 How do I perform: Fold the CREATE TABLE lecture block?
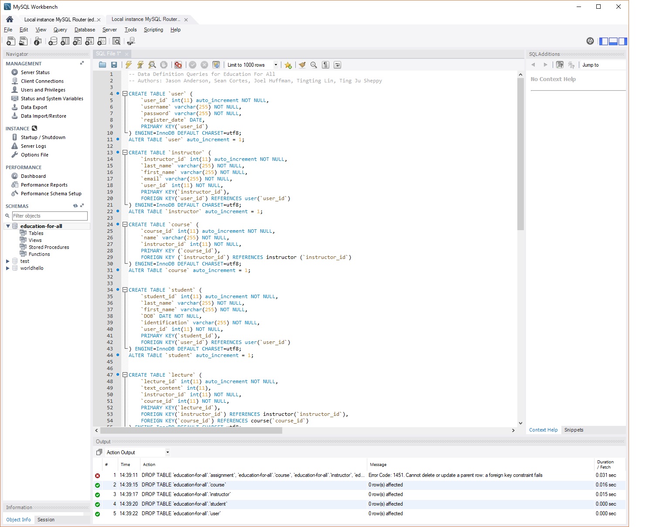(x=125, y=375)
